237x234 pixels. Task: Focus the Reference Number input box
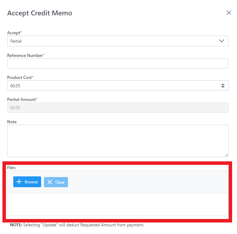click(118, 63)
